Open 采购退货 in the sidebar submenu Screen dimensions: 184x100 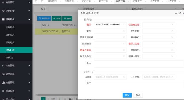(16, 42)
